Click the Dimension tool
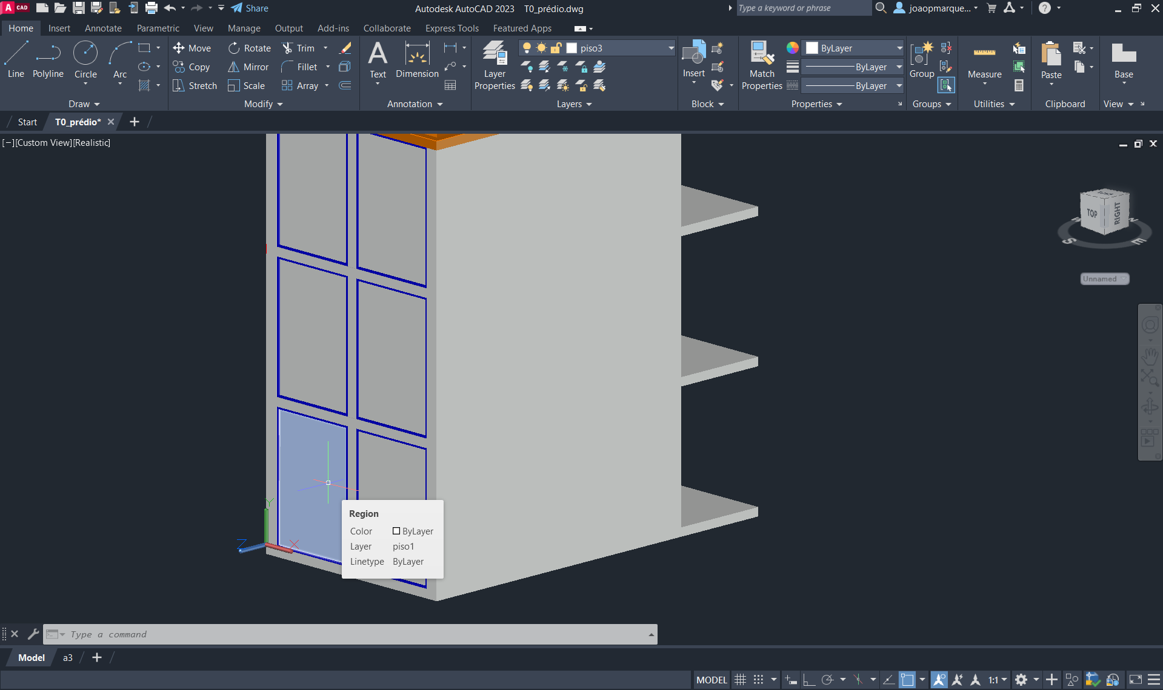 point(417,59)
